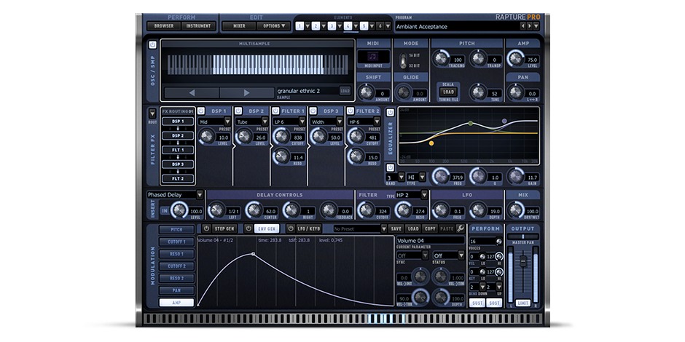The height and width of the screenshot is (342, 685).
Task: Toggle Filter 1 power button
Action: [275, 111]
